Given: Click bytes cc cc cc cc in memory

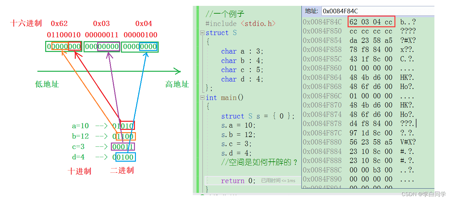Looking at the screenshot, I should (x=371, y=31).
